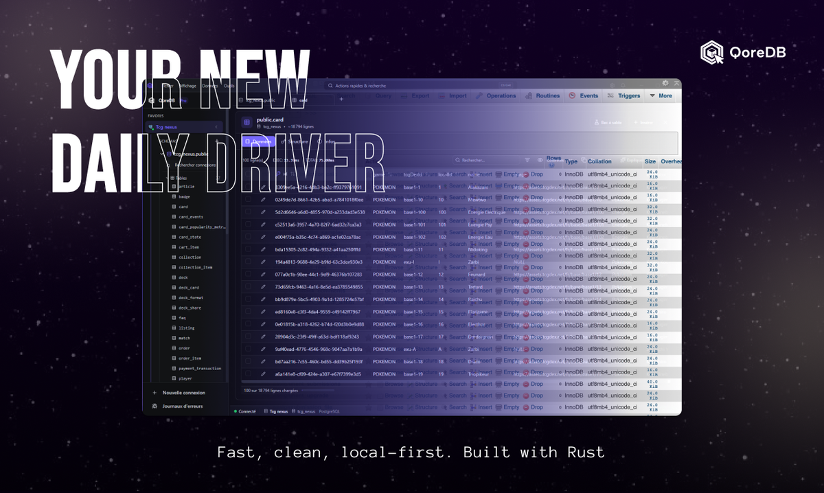Screen dimensions: 824x493
Task: Check the row checkbox for 73d65fcb
Action: (248, 286)
